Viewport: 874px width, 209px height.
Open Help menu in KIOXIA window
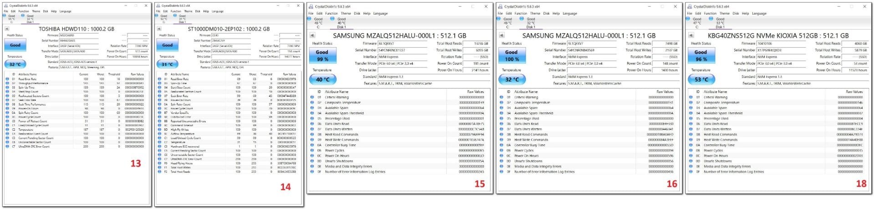tap(745, 14)
